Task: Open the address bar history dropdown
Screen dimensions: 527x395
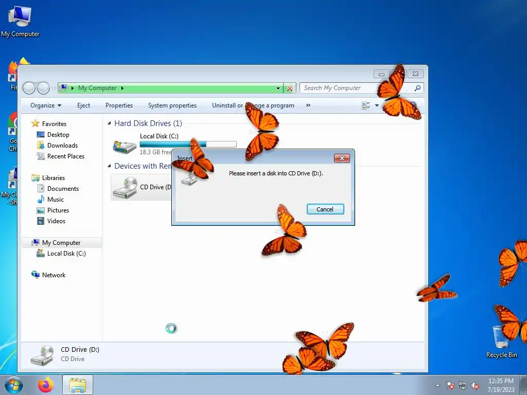Action: point(278,88)
